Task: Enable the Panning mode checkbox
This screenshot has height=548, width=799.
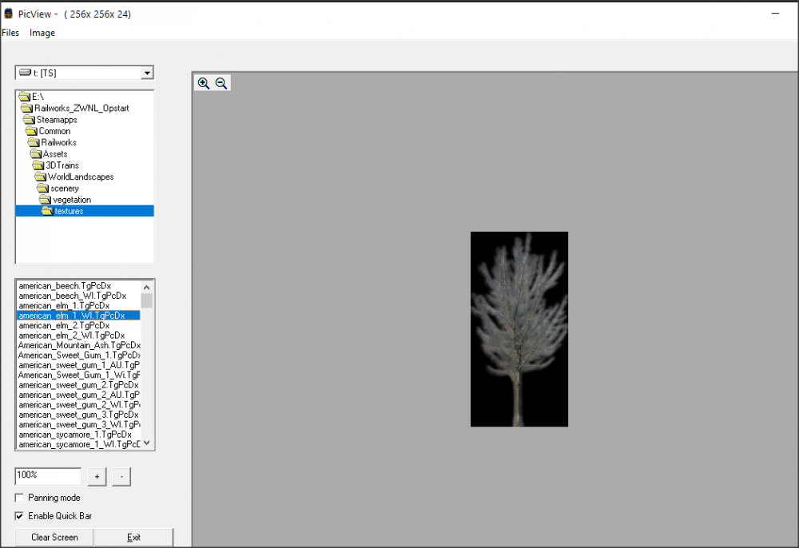Action: pyautogui.click(x=20, y=498)
